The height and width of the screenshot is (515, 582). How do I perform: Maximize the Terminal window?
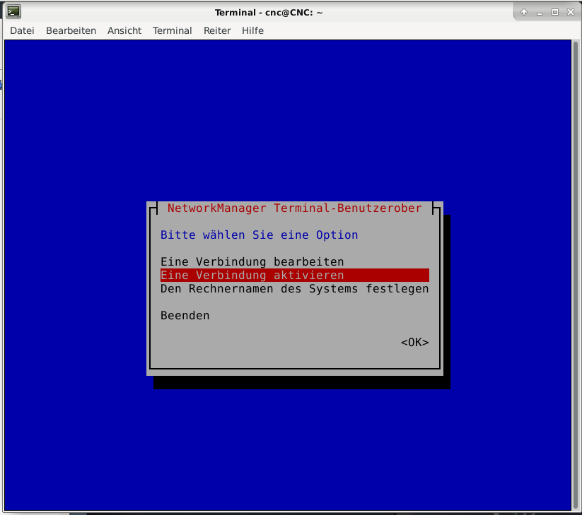555,12
